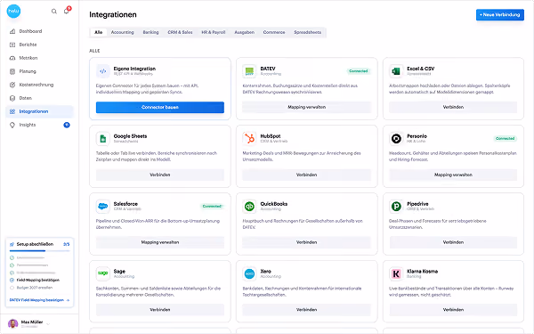Open the CRM & Sales tab

180,32
